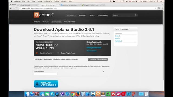Open Messages chat bubble in dock
173x97 pixels.
tap(42, 94)
